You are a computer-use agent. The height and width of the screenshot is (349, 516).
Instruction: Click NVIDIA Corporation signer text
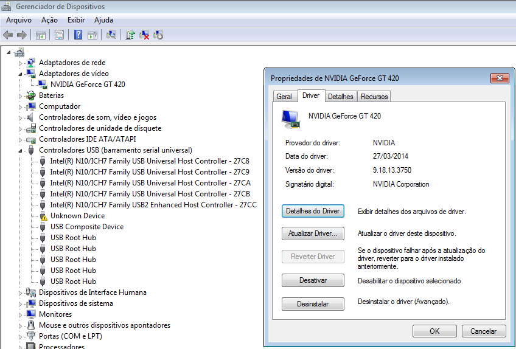pyautogui.click(x=401, y=184)
